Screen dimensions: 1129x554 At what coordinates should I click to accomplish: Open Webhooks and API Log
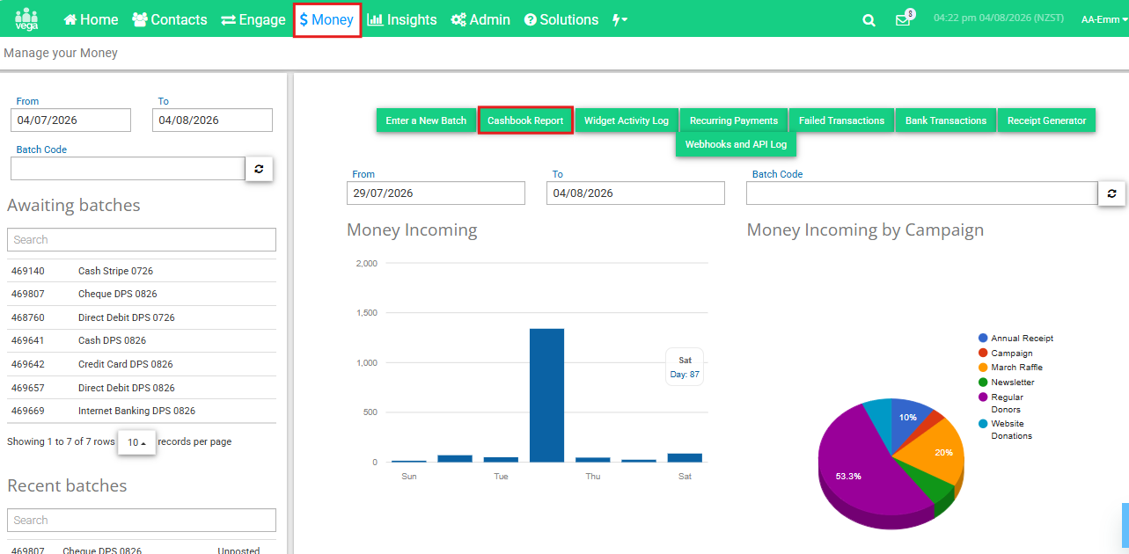point(736,144)
